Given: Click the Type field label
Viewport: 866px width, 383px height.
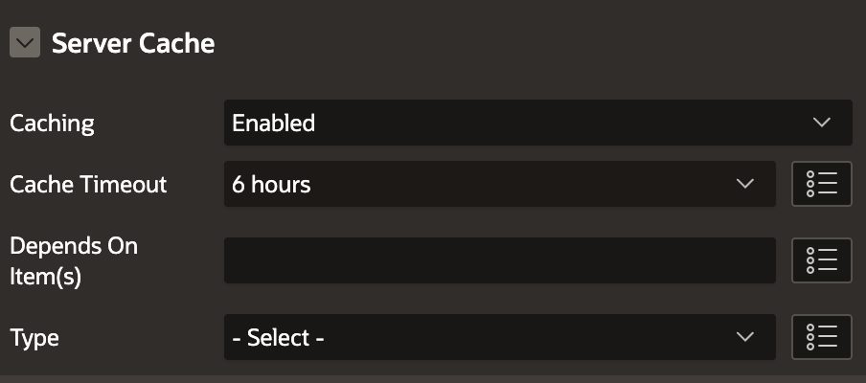Looking at the screenshot, I should click(34, 338).
